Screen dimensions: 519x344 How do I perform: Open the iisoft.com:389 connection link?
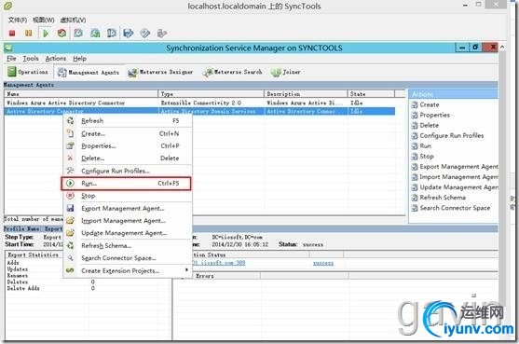(219, 263)
